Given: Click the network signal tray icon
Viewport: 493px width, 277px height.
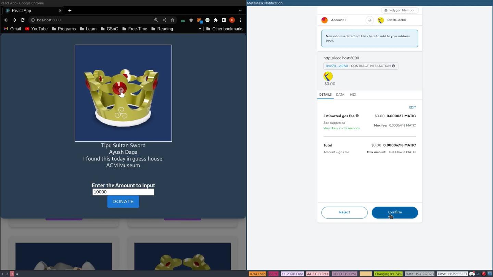Looking at the screenshot, I should point(478,274).
